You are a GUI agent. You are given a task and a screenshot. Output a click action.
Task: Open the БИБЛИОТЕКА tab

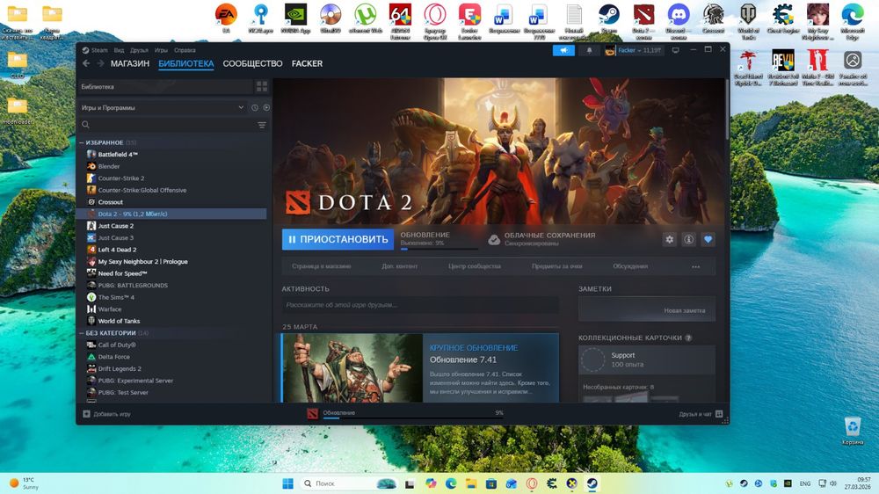(186, 64)
